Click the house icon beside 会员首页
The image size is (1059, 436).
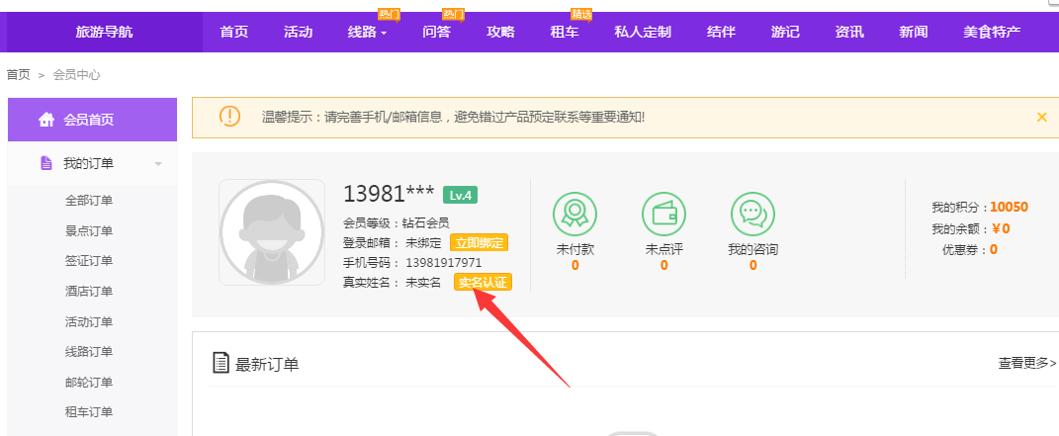[x=46, y=120]
